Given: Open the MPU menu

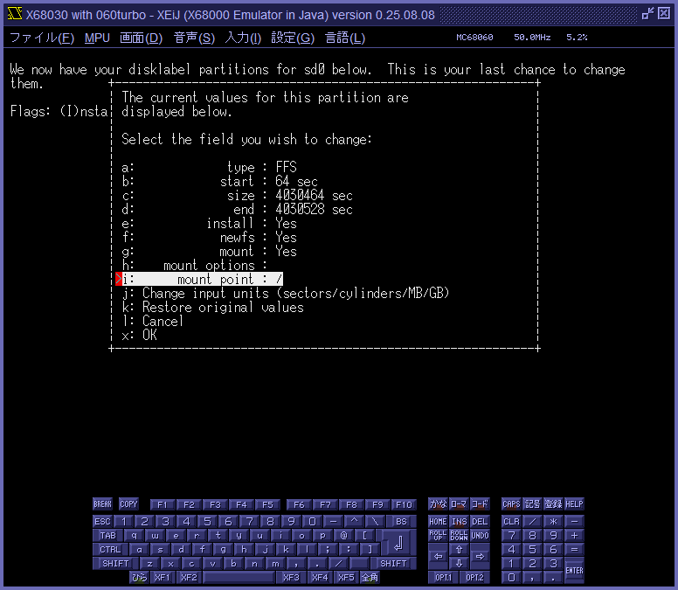Looking at the screenshot, I should click(97, 38).
